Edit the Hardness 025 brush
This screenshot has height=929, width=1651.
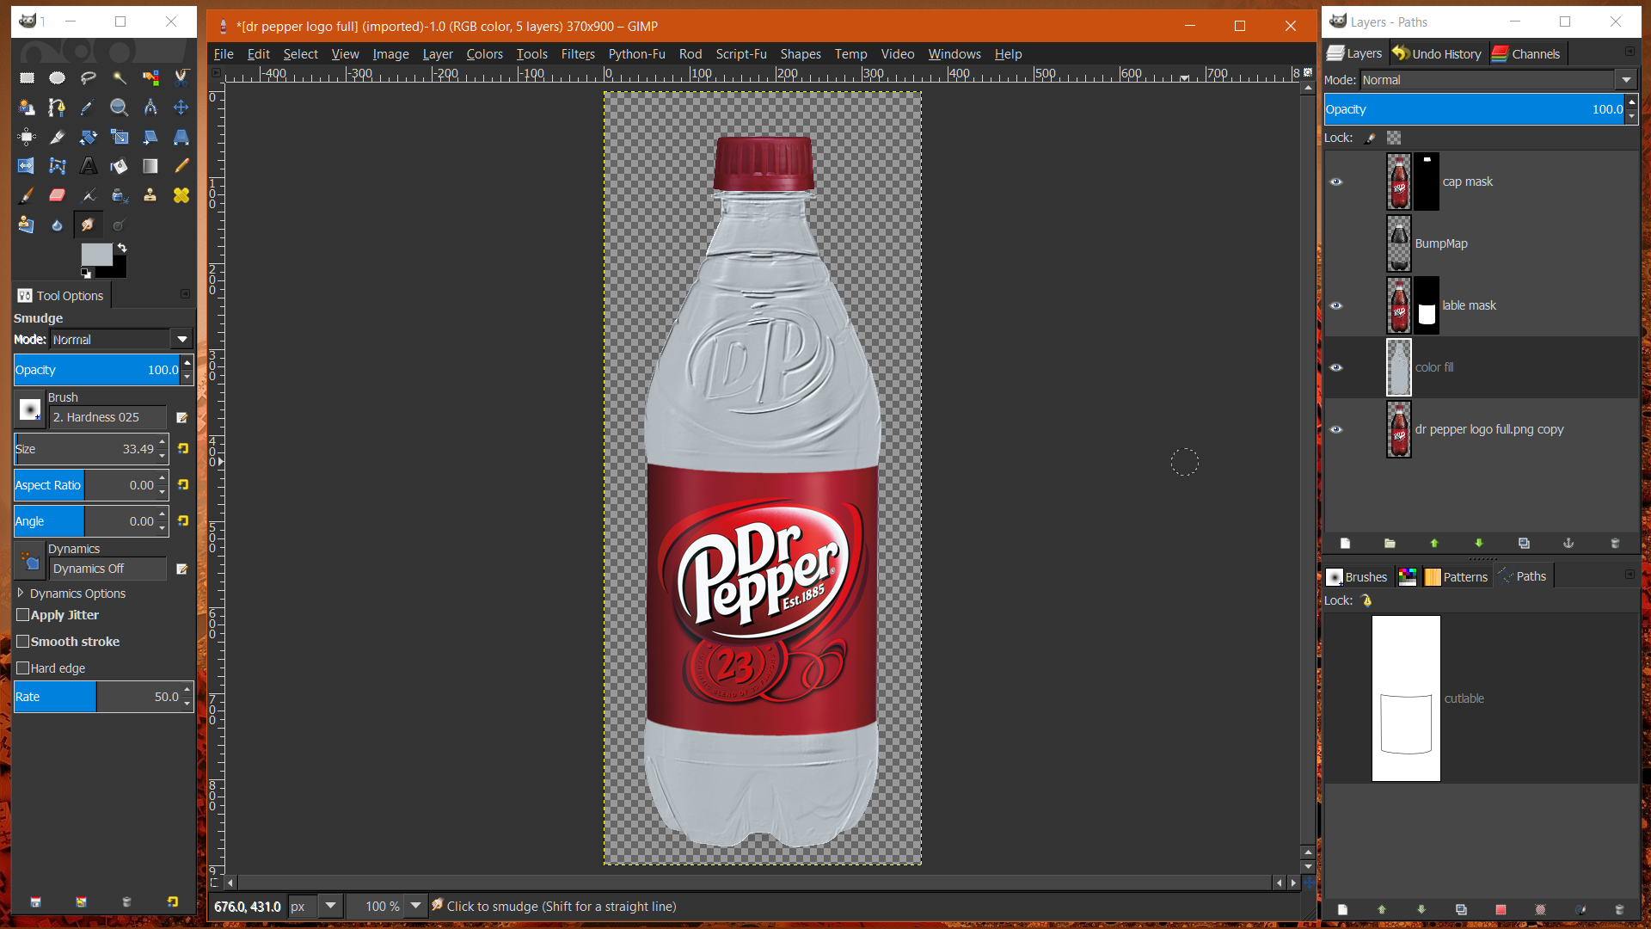click(181, 418)
